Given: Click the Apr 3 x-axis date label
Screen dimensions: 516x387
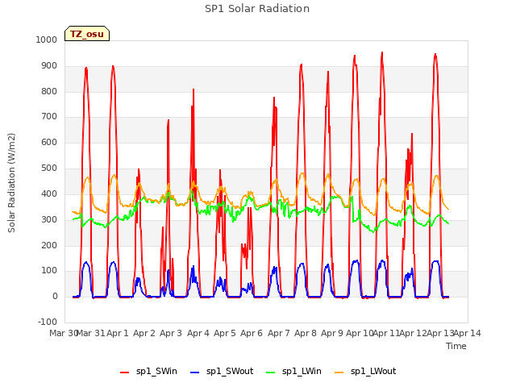Looking at the screenshot, I should 171,333.
